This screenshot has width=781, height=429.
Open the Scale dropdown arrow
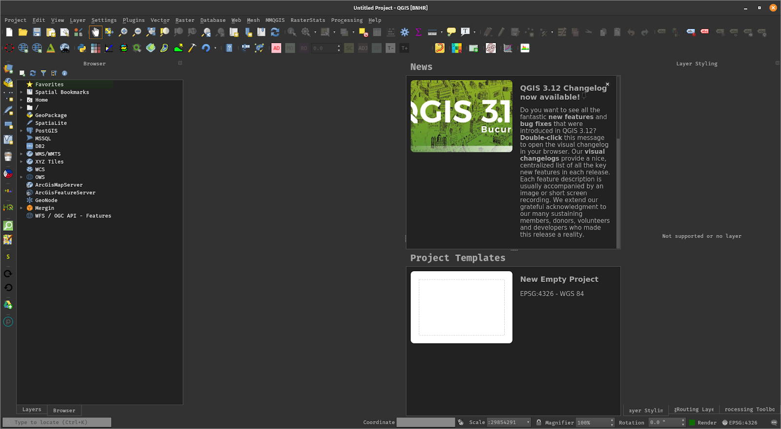[528, 423]
